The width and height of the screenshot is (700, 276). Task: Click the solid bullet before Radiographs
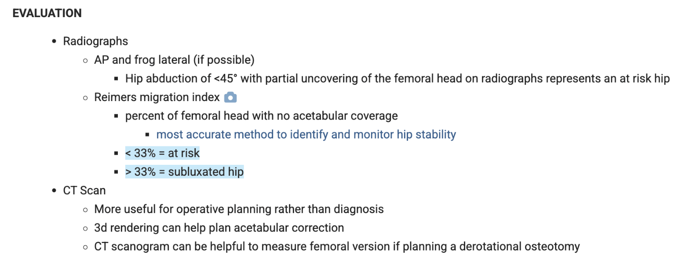[54, 41]
